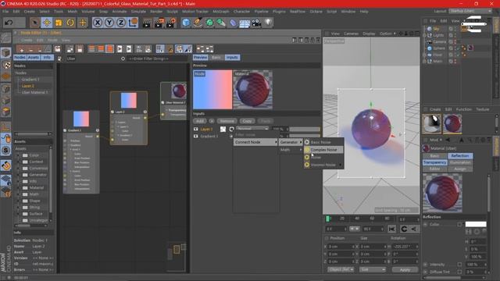Image resolution: width=500 pixels, height=281 pixels.
Task: Open the Deformer capsule icon
Action: (x=233, y=23)
